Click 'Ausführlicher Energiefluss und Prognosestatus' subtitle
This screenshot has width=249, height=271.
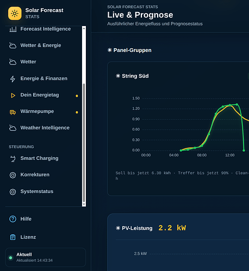[x=155, y=24]
